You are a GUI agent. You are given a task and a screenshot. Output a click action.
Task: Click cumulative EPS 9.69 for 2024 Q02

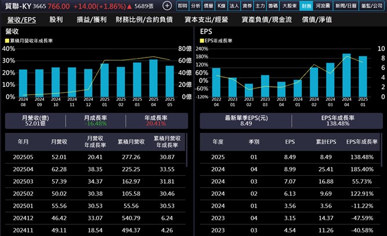tap(326, 194)
